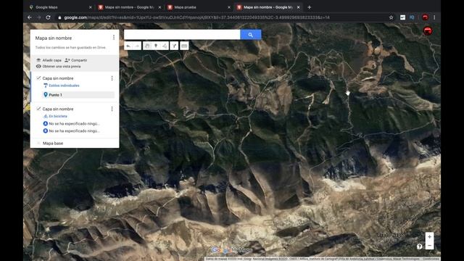Go back in browser history

30,17
